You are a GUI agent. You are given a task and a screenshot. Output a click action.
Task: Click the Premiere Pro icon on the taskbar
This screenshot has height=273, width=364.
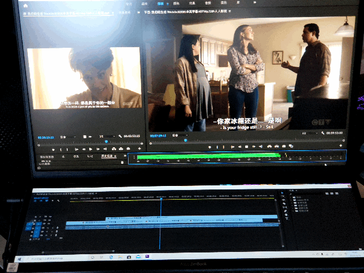147,257
